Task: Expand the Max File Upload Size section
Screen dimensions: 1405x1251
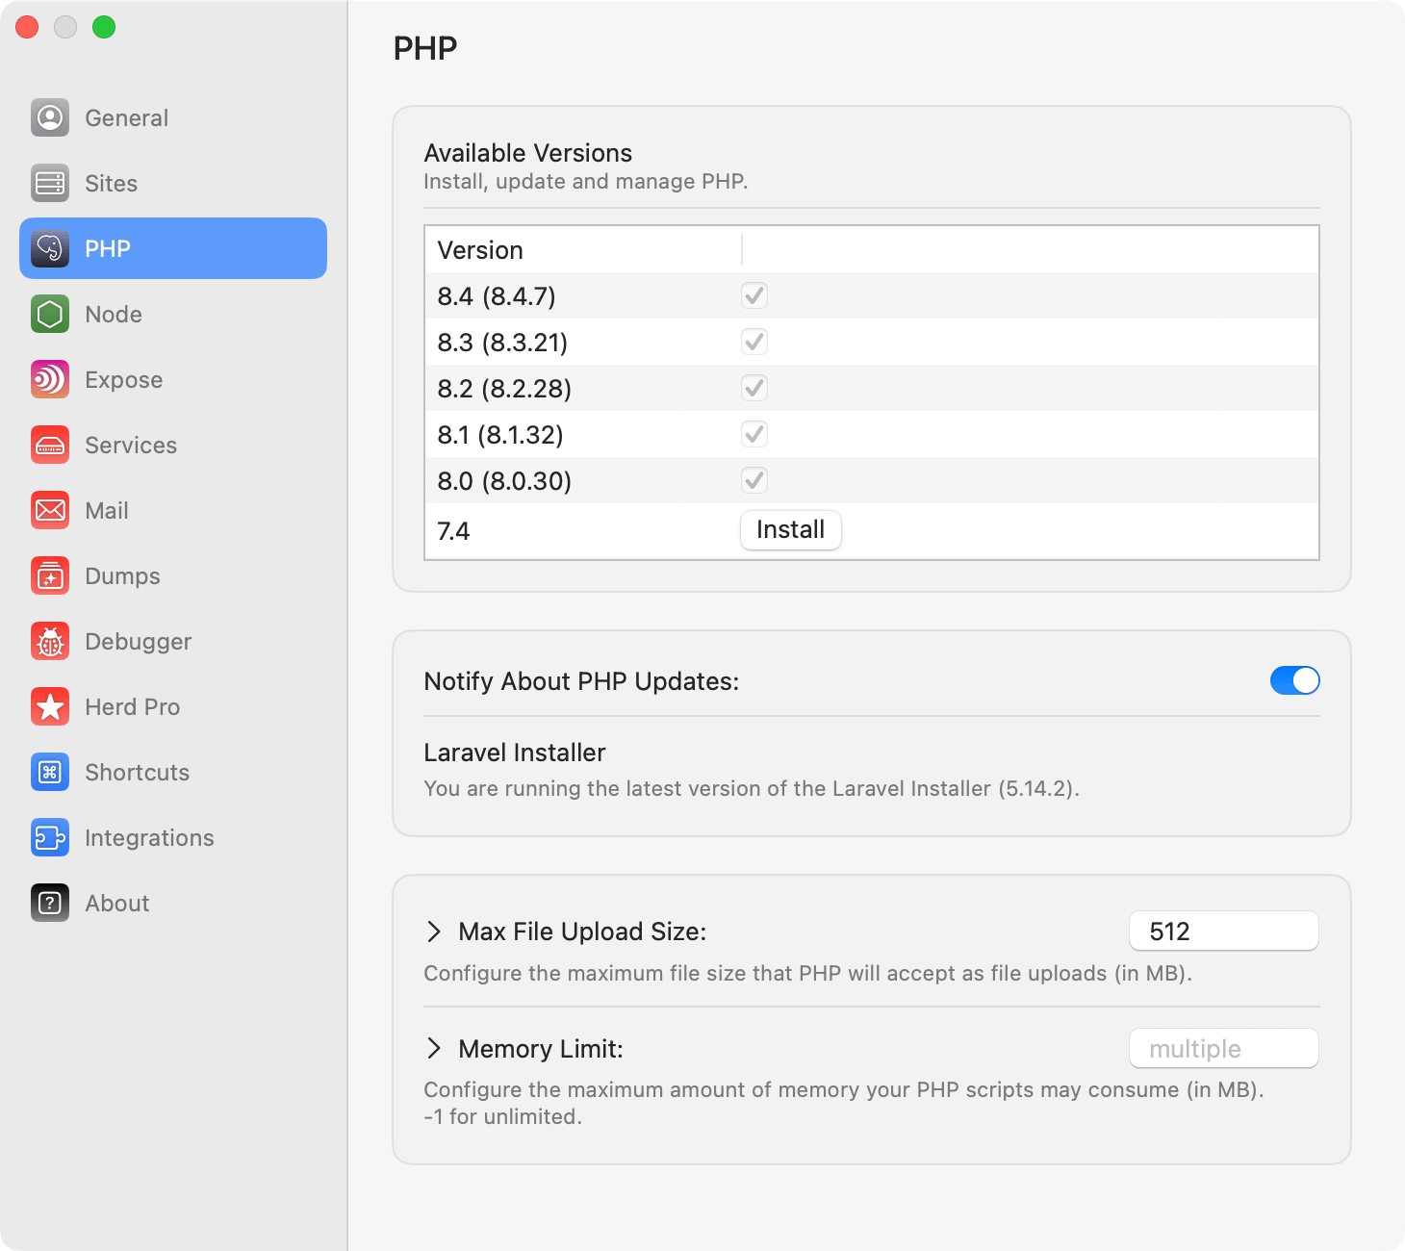Action: [x=434, y=932]
